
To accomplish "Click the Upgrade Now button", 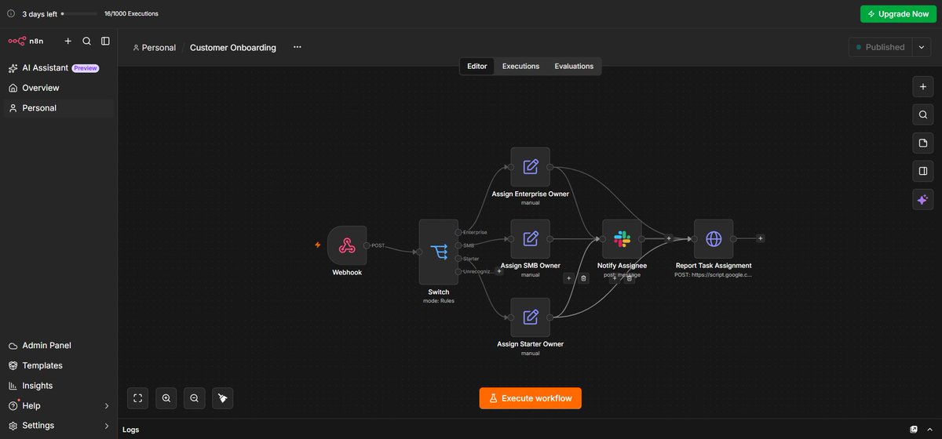I will coord(898,14).
